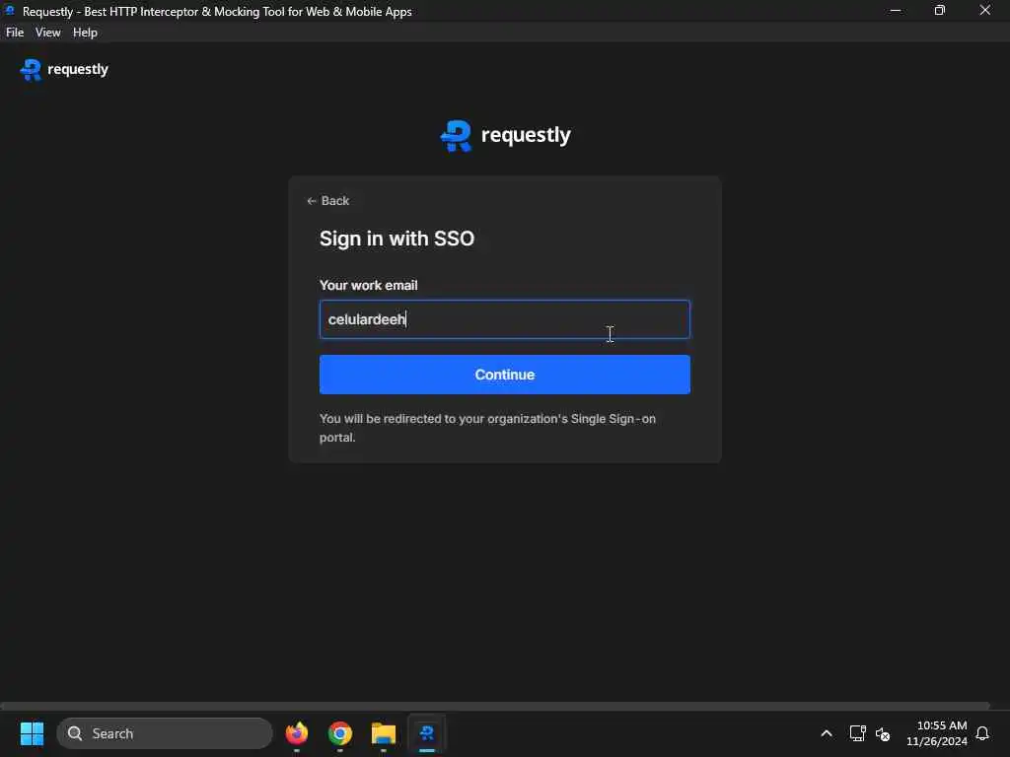Open the network status tray icon

click(857, 733)
